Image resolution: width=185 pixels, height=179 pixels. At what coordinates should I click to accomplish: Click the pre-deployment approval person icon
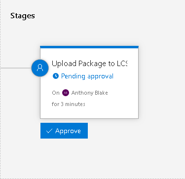click(40, 68)
